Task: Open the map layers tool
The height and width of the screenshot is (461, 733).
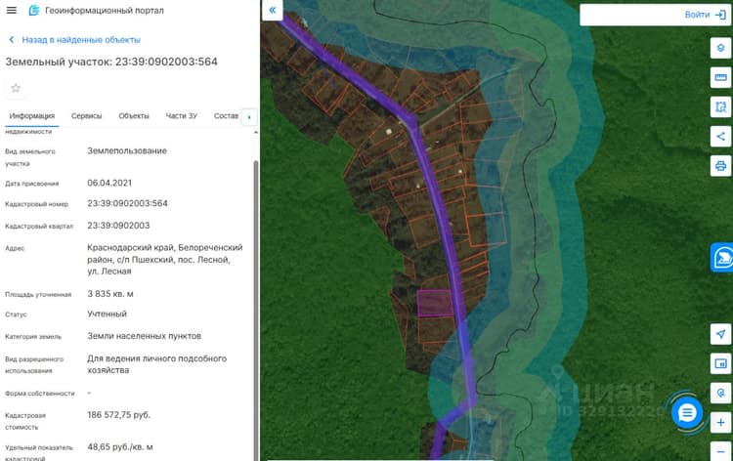Action: click(x=720, y=48)
